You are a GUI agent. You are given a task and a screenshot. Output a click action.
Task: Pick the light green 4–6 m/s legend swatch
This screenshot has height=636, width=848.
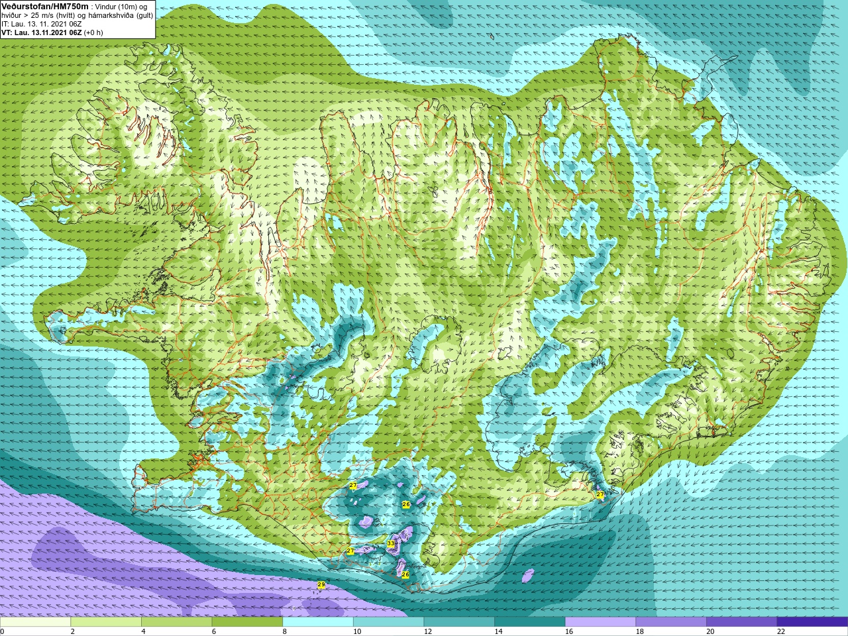176,622
